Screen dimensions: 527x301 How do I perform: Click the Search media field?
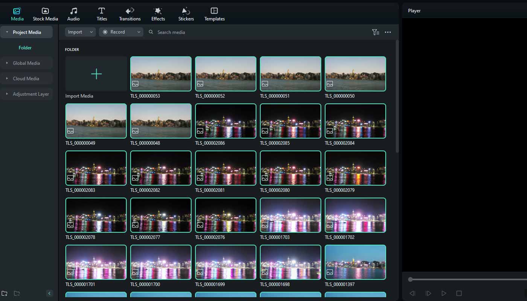[x=171, y=32]
